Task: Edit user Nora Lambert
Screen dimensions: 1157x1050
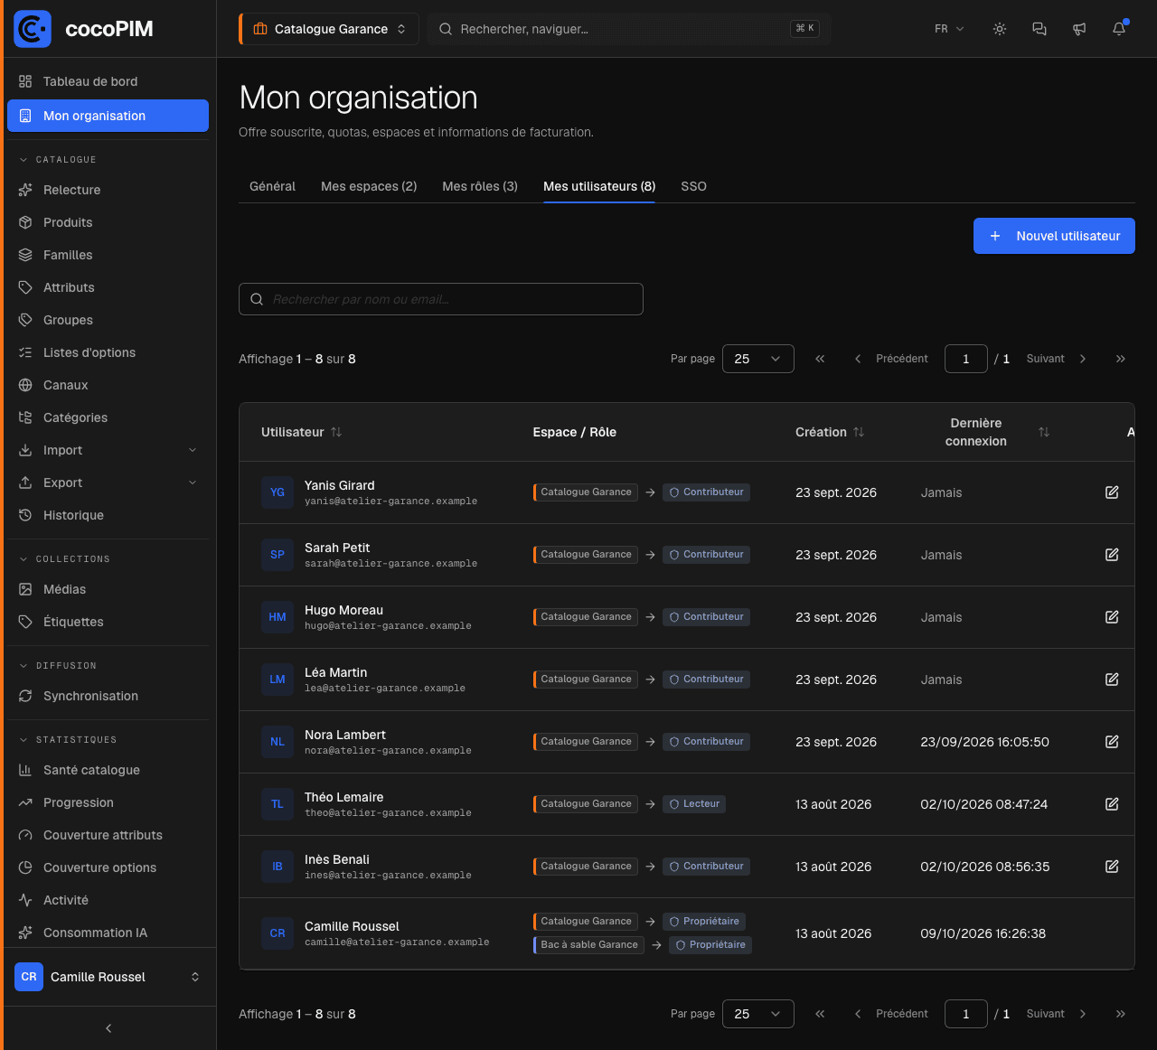Action: (x=1112, y=742)
